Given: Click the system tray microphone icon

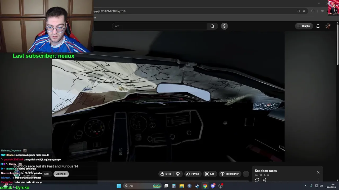Looking at the screenshot, I should click(311, 186).
